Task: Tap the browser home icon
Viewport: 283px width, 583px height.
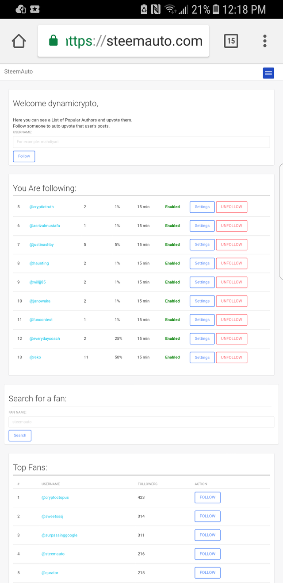Action: click(x=19, y=41)
